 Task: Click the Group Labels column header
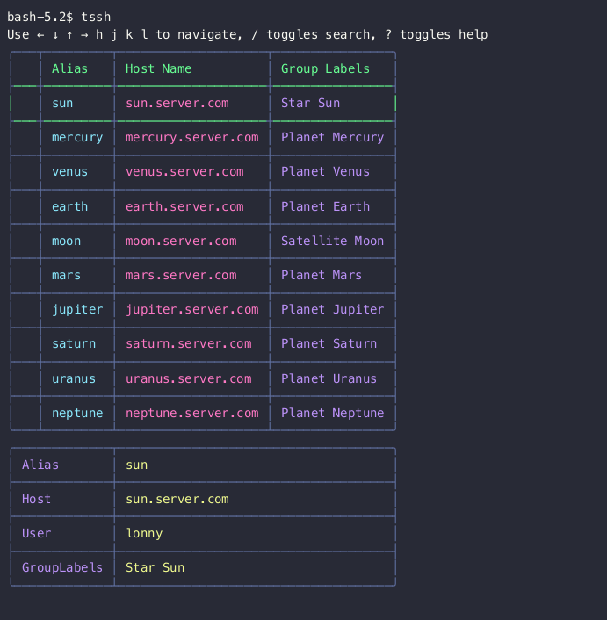click(325, 68)
